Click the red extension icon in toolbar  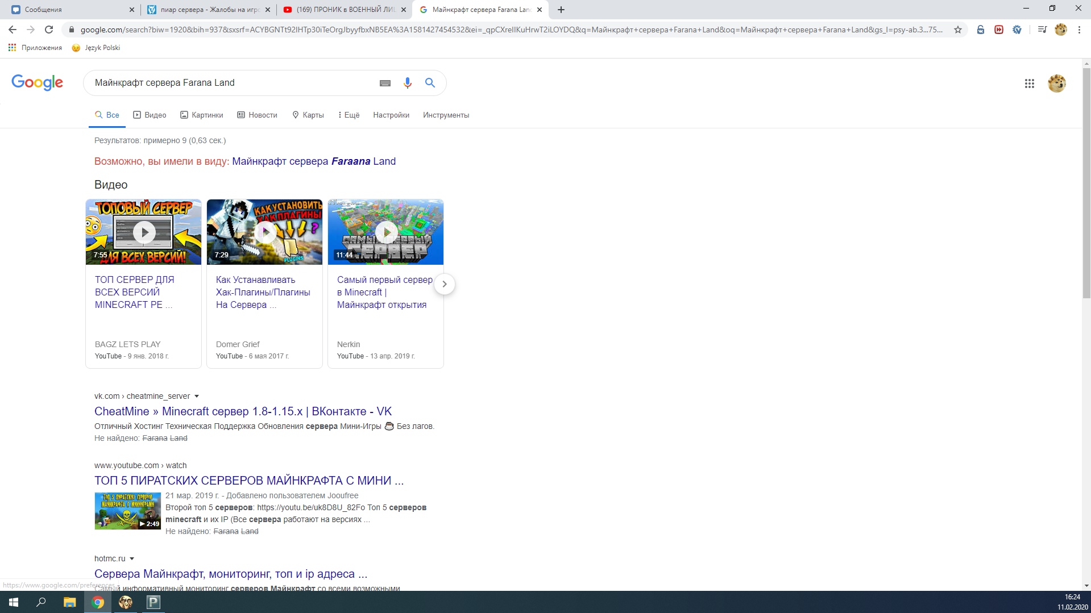pyautogui.click(x=999, y=30)
